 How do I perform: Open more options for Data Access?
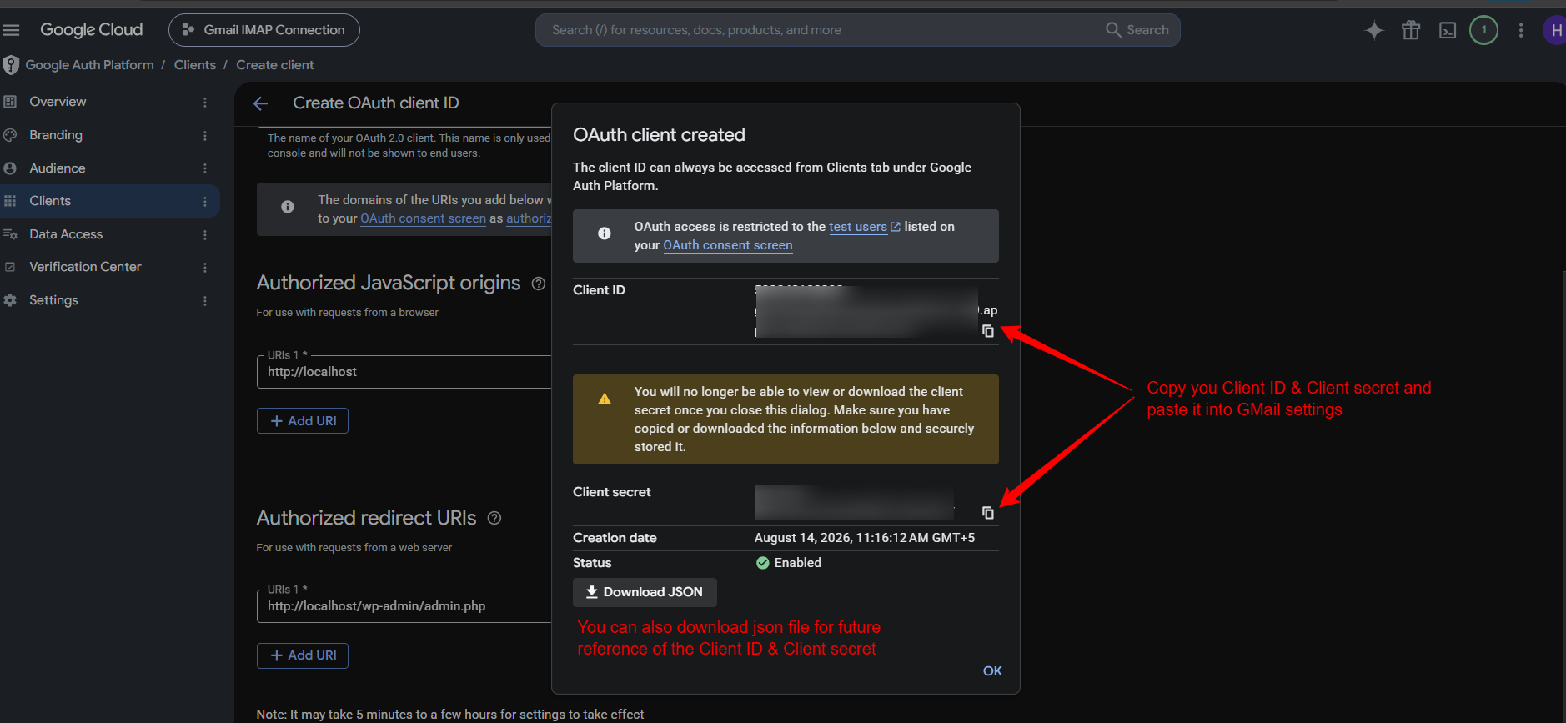pyautogui.click(x=205, y=234)
